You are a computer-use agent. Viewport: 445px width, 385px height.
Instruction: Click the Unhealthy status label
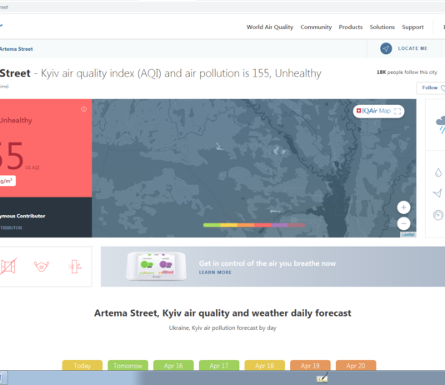pyautogui.click(x=16, y=120)
